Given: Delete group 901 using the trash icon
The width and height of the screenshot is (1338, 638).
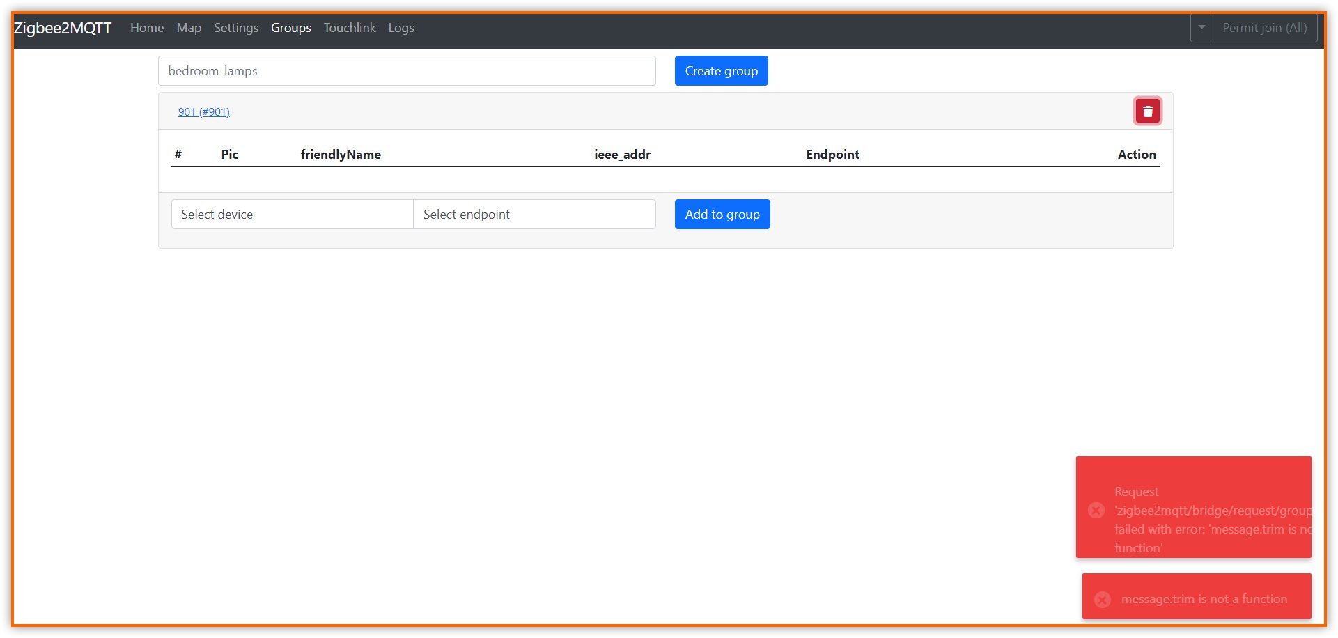Looking at the screenshot, I should [1147, 110].
